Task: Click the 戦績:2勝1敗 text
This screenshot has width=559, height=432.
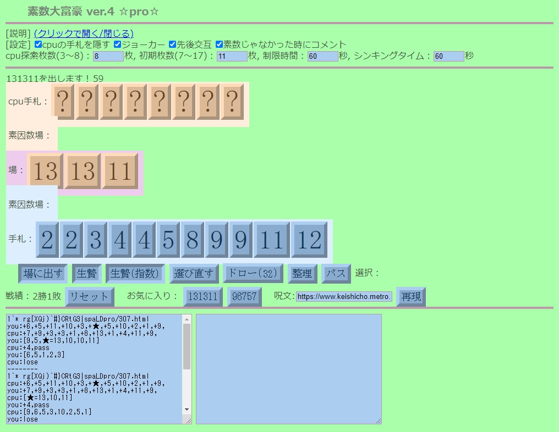Action: 34,296
